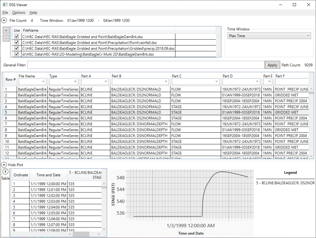Click the Apply filter button
The image size is (316, 238).
[272, 65]
